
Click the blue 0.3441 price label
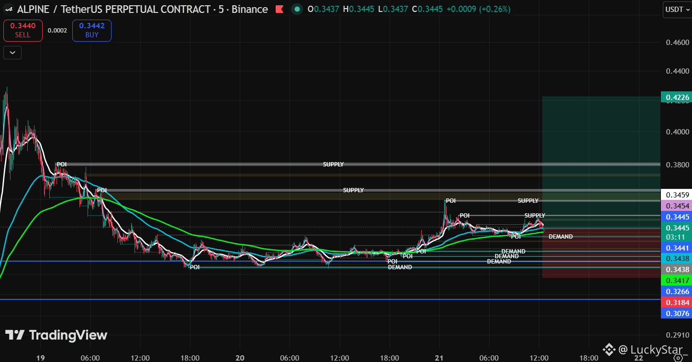pos(676,247)
